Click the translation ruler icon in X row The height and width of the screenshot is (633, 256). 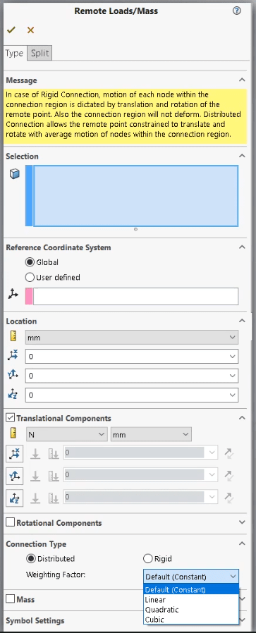(x=54, y=454)
